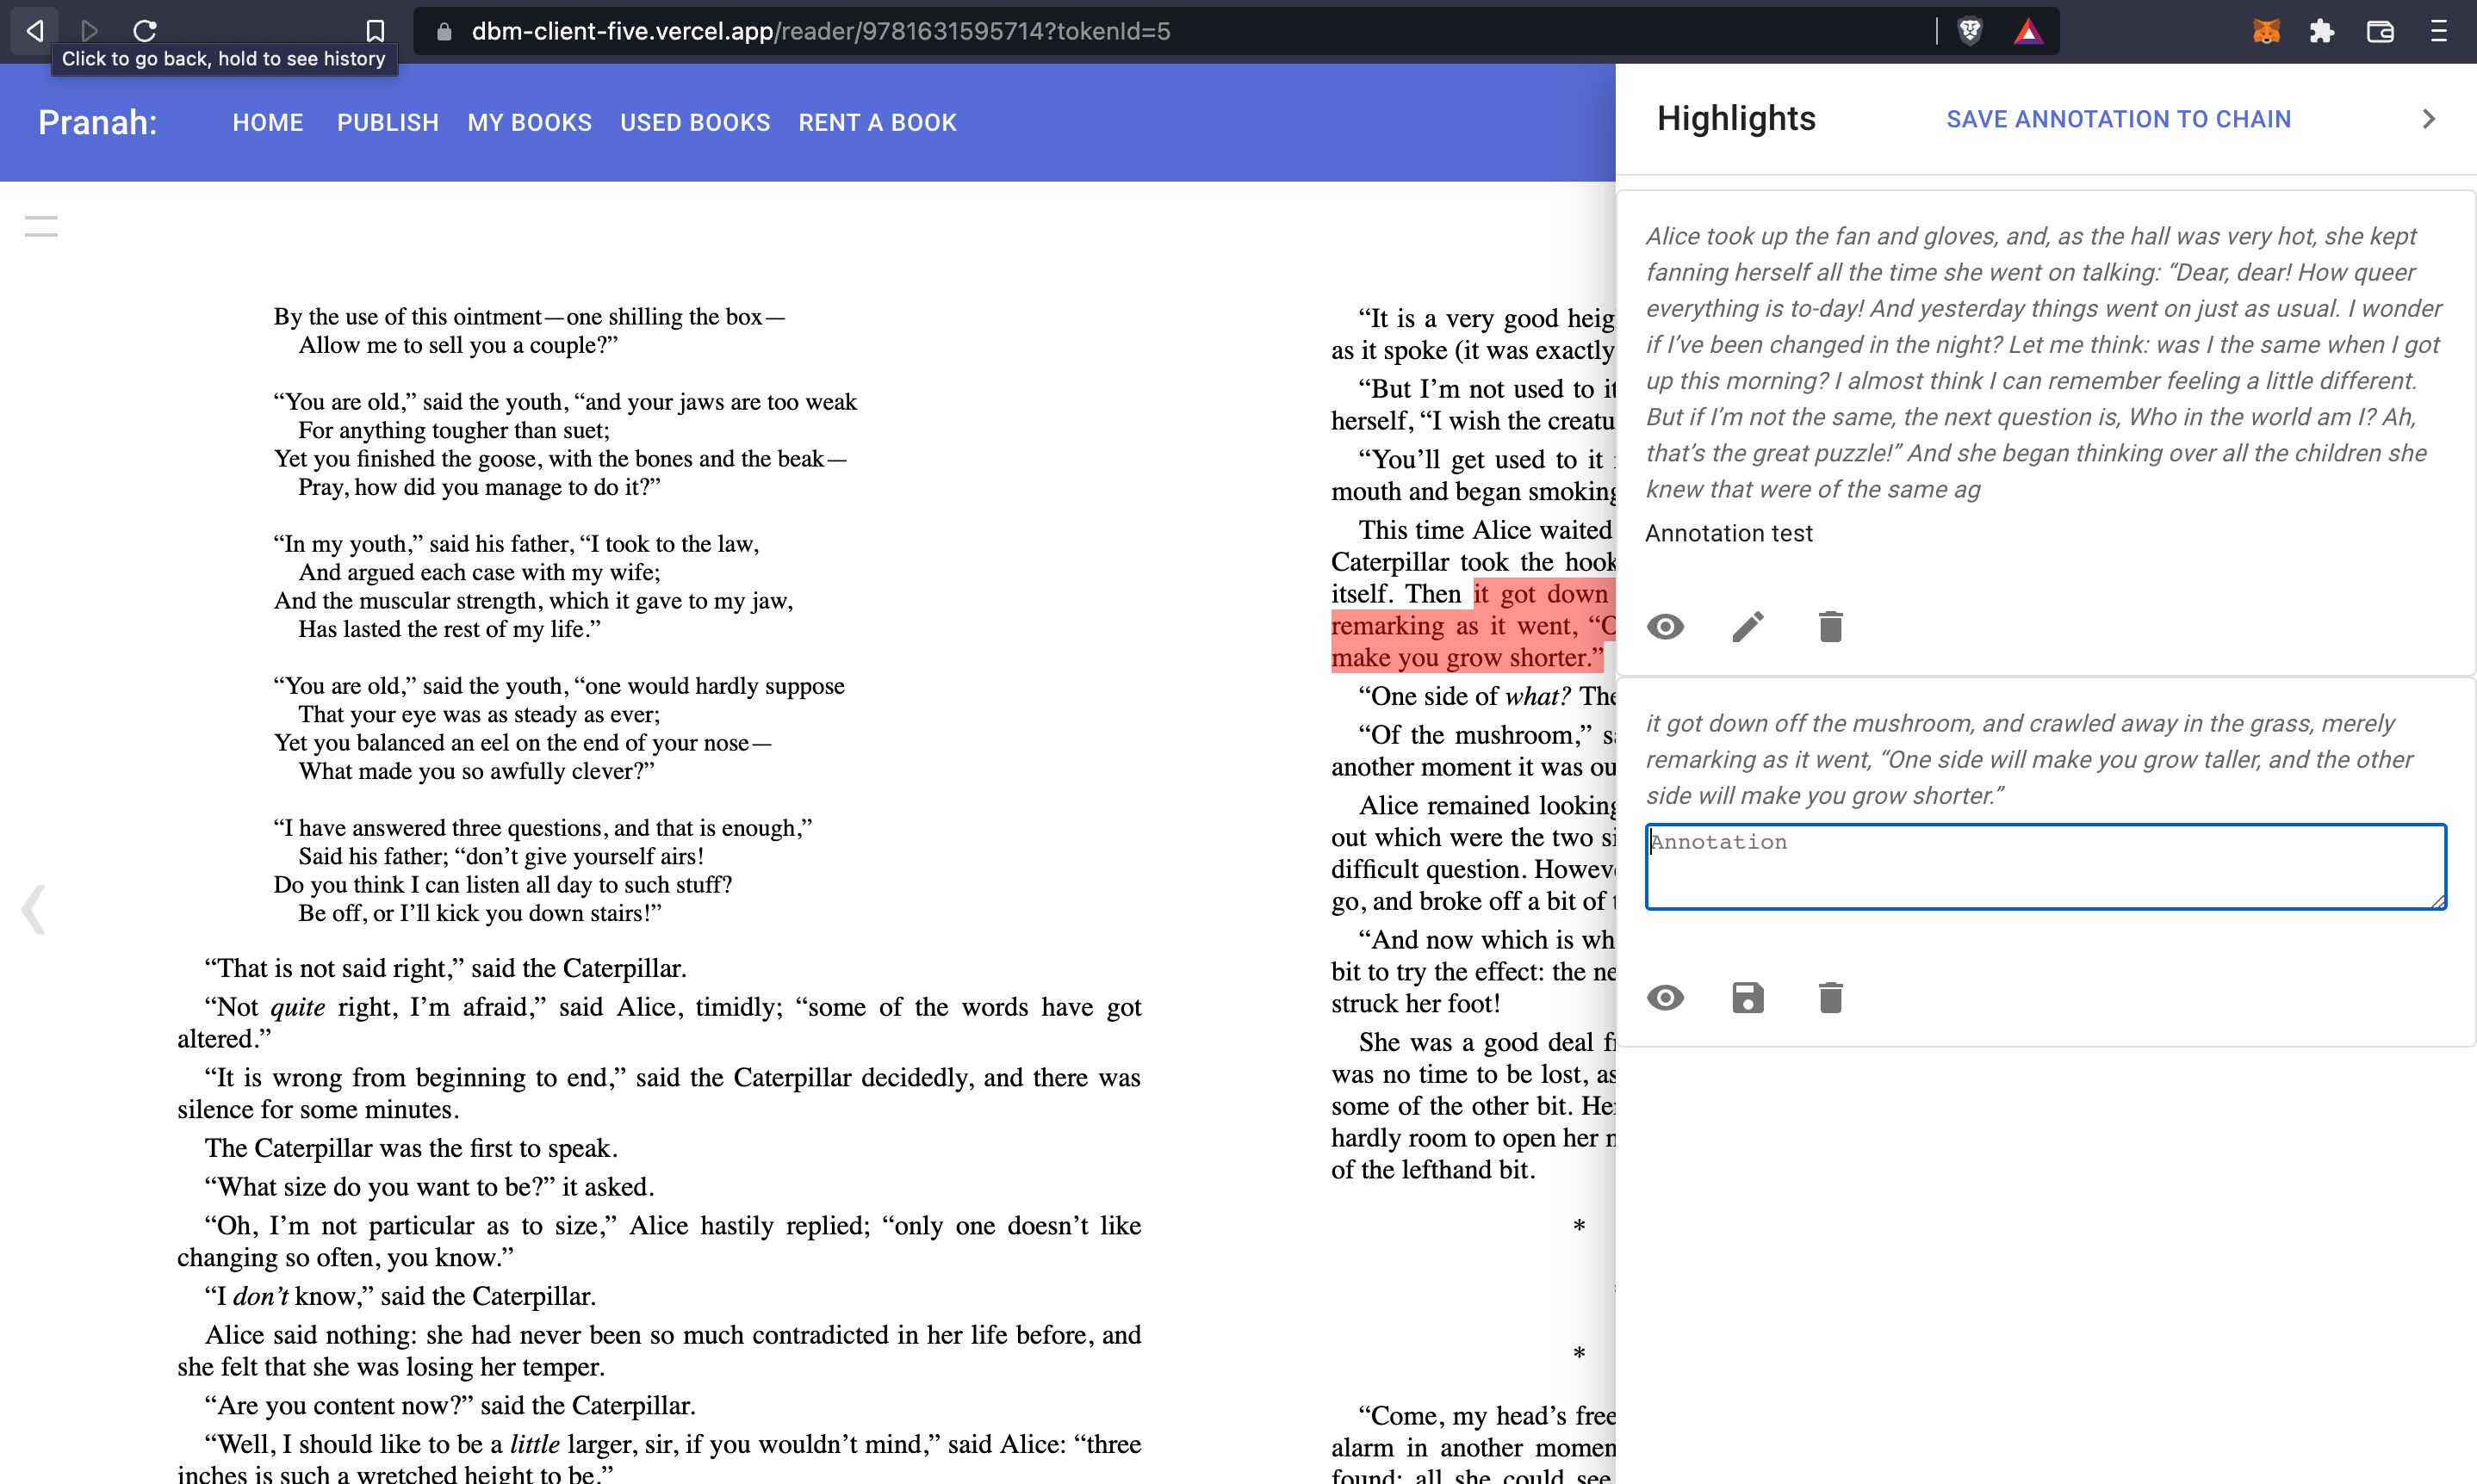This screenshot has height=1484, width=2477.
Task: Click into the Annotation text field
Action: coord(2046,866)
